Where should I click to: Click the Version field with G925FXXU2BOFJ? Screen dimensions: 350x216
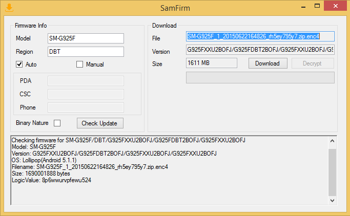260,50
